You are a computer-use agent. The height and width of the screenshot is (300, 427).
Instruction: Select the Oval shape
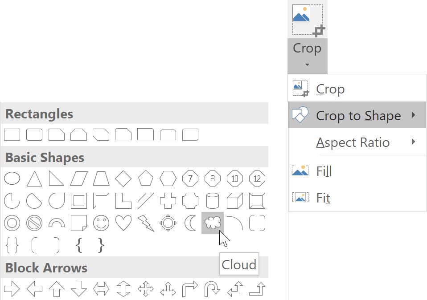click(x=12, y=179)
